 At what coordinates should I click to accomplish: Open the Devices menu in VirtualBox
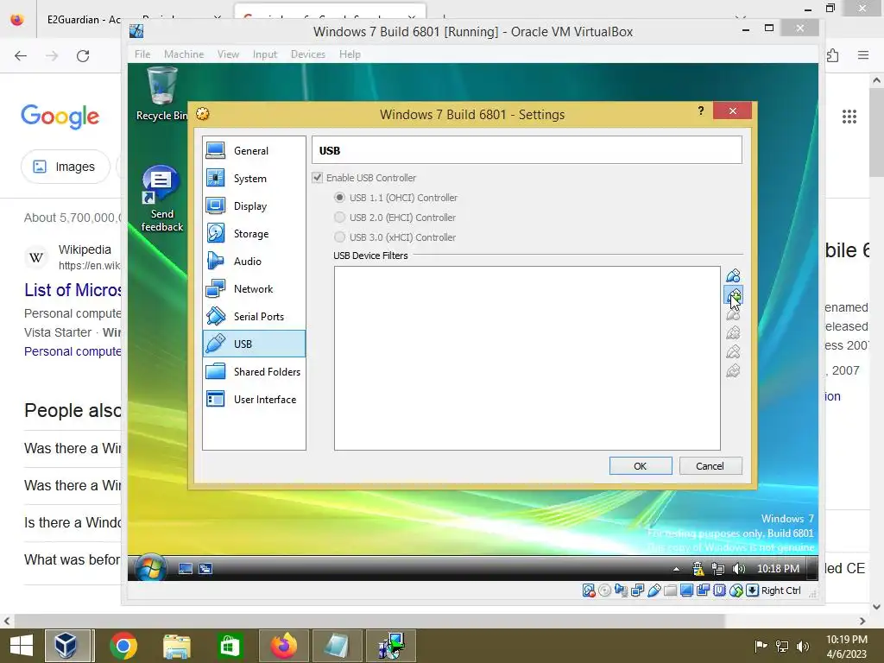click(308, 54)
